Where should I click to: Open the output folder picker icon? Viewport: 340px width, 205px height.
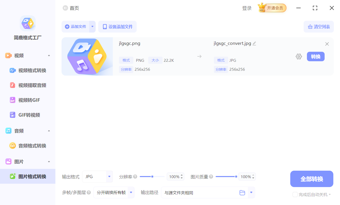[242, 192]
